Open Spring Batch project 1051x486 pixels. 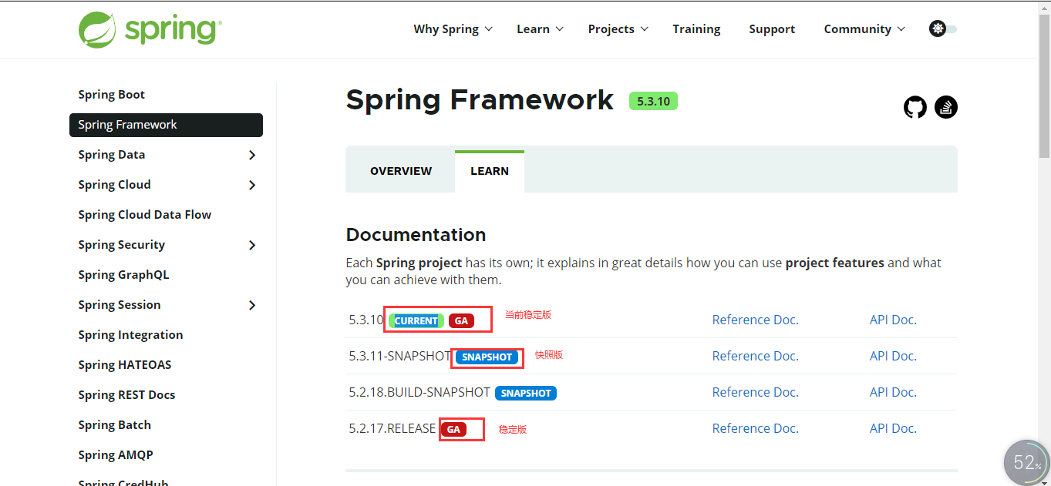(x=115, y=425)
